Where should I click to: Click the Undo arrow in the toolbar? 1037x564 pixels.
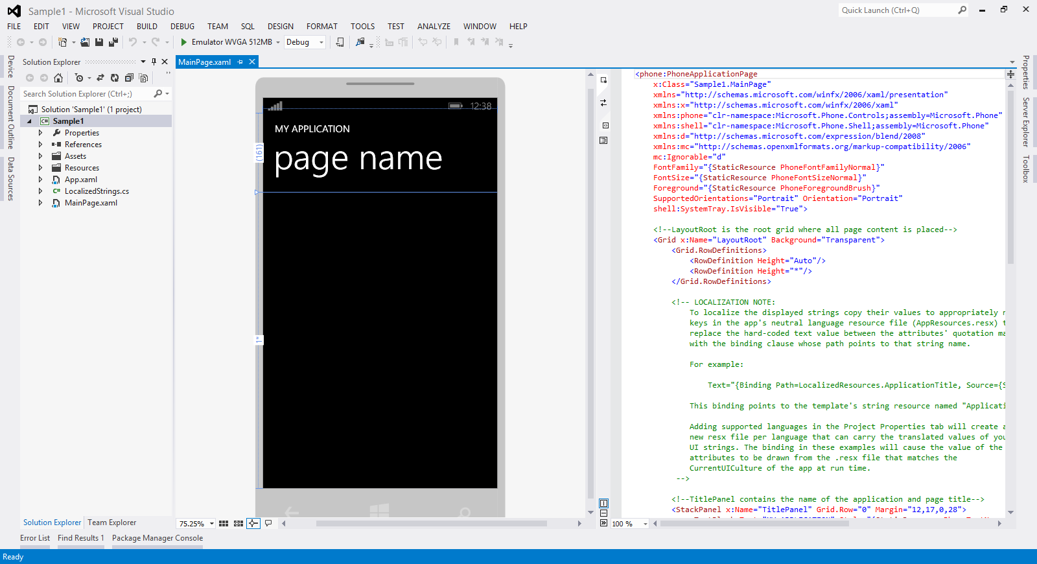coord(133,42)
